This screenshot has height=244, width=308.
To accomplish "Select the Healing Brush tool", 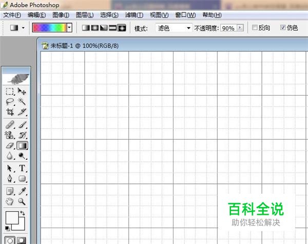I will click(x=10, y=125).
